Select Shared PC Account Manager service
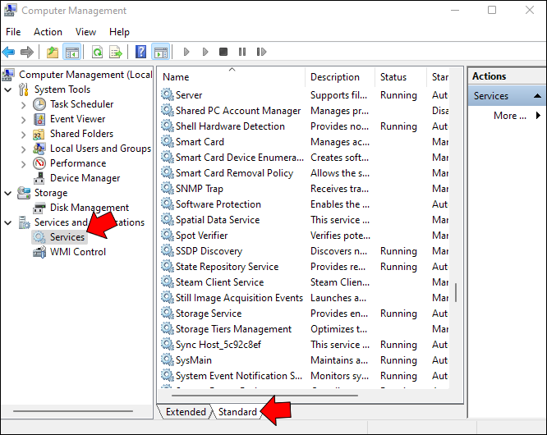Image resolution: width=547 pixels, height=435 pixels. pyautogui.click(x=238, y=111)
